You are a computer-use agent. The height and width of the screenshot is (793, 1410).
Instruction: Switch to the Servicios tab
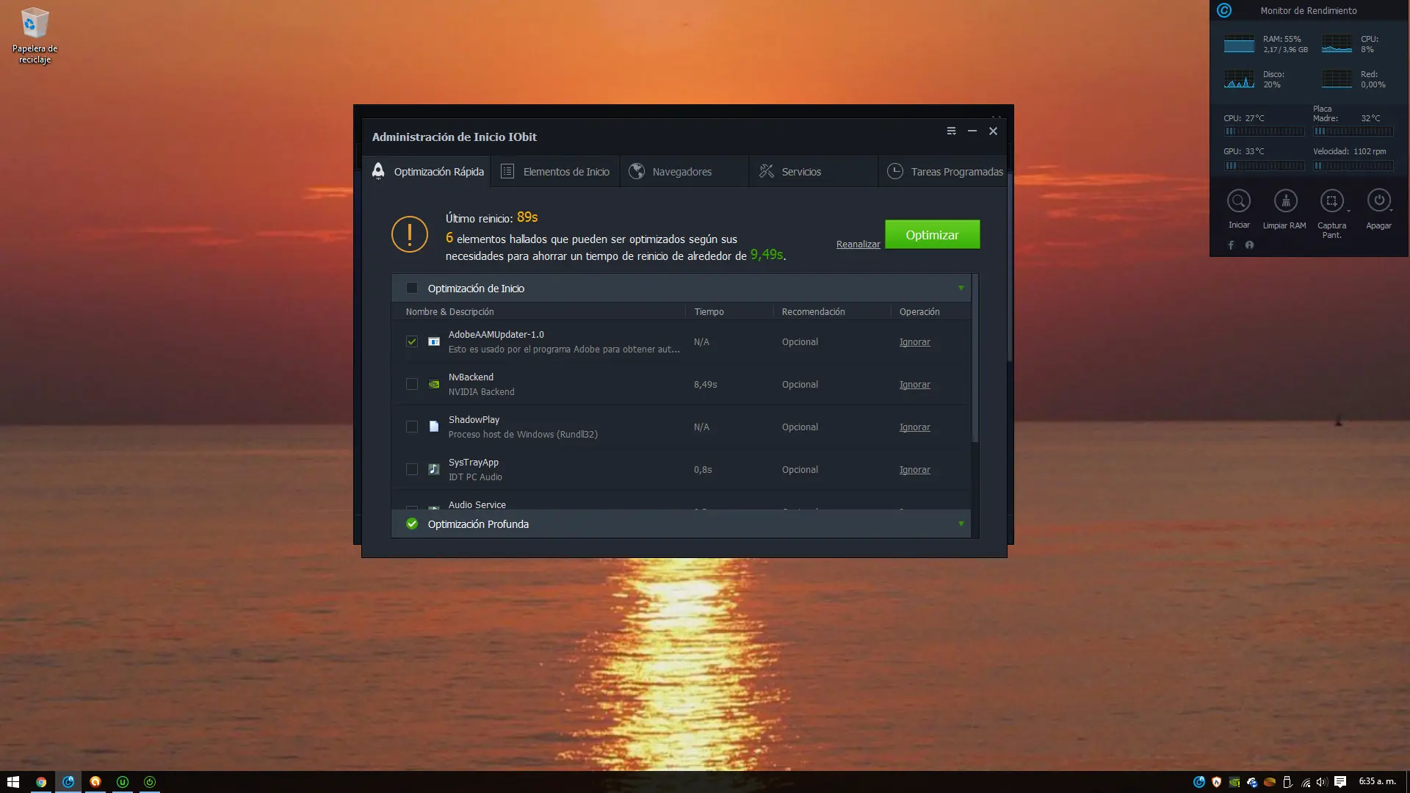(x=800, y=172)
